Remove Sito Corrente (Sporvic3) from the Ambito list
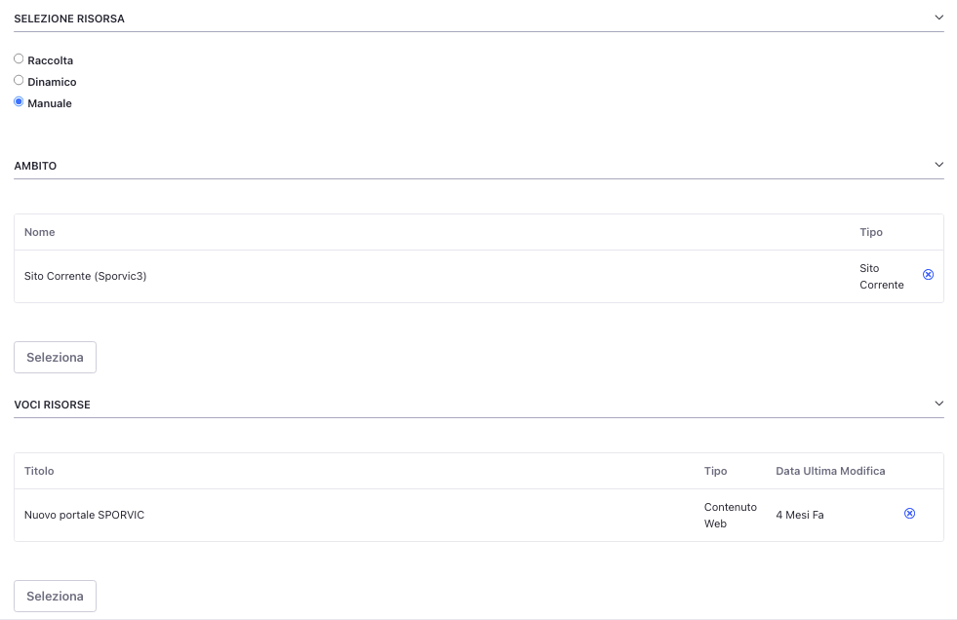This screenshot has width=957, height=620. [928, 275]
